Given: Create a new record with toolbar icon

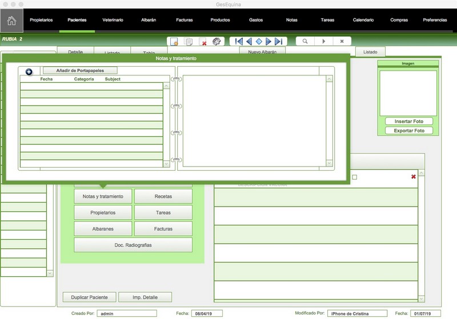Looking at the screenshot, I should pos(175,42).
